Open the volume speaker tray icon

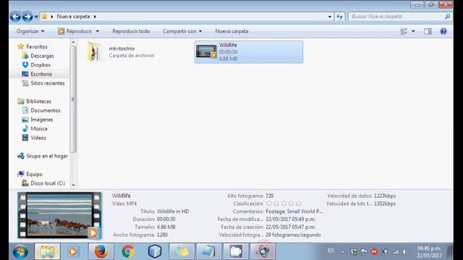405,251
